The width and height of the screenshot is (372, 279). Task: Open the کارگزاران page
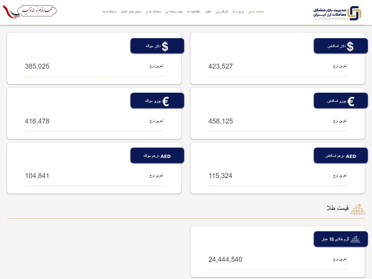(222, 11)
